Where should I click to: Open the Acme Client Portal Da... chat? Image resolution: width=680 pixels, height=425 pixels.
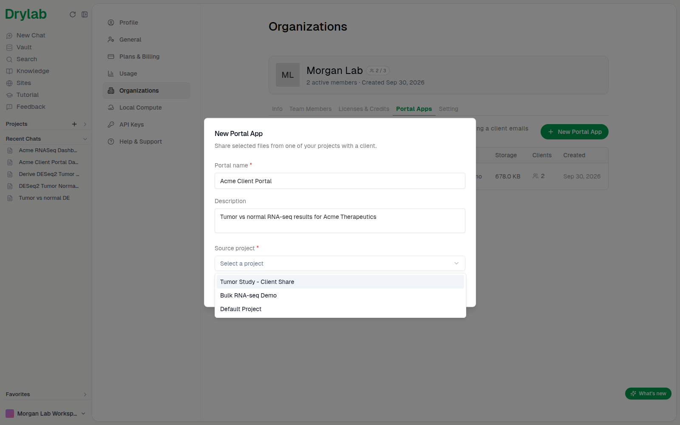coord(48,162)
